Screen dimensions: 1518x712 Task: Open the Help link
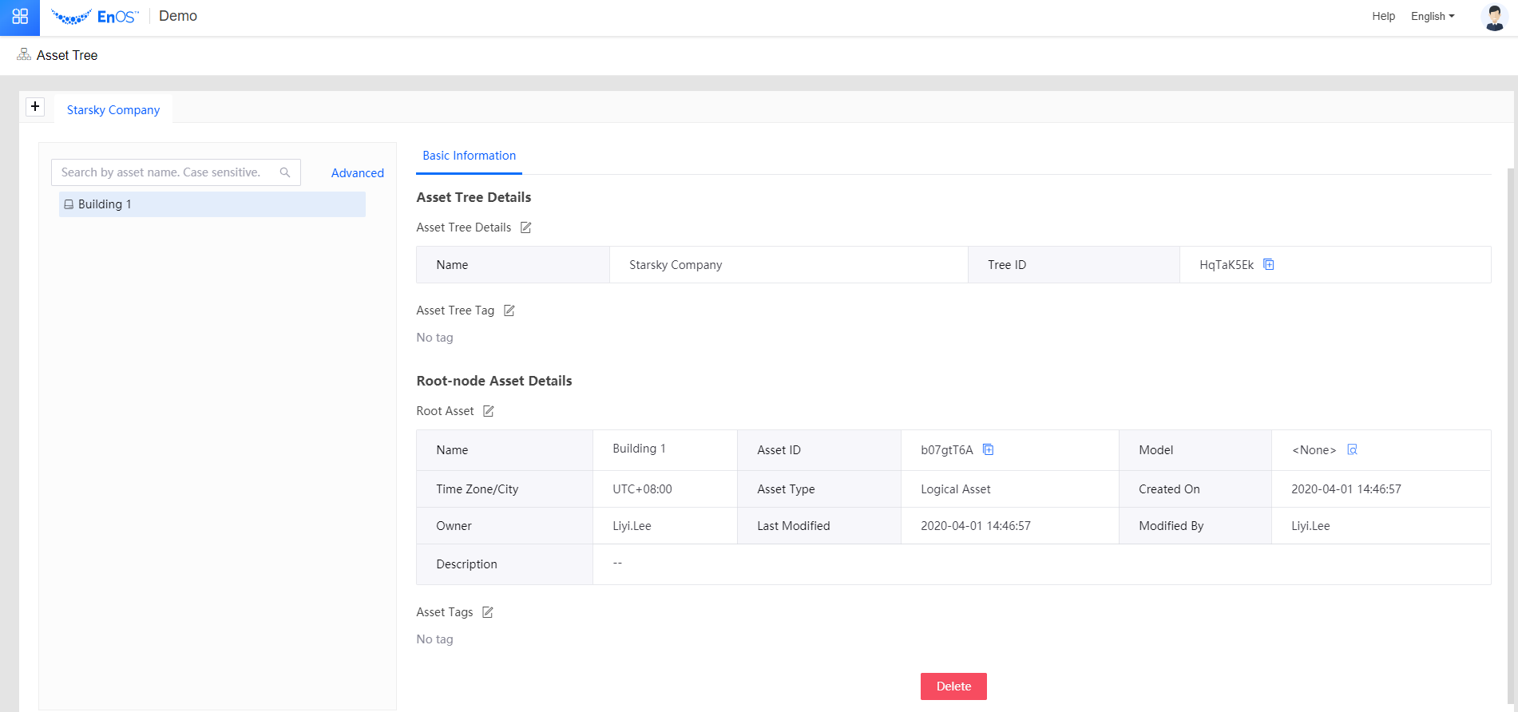tap(1383, 16)
